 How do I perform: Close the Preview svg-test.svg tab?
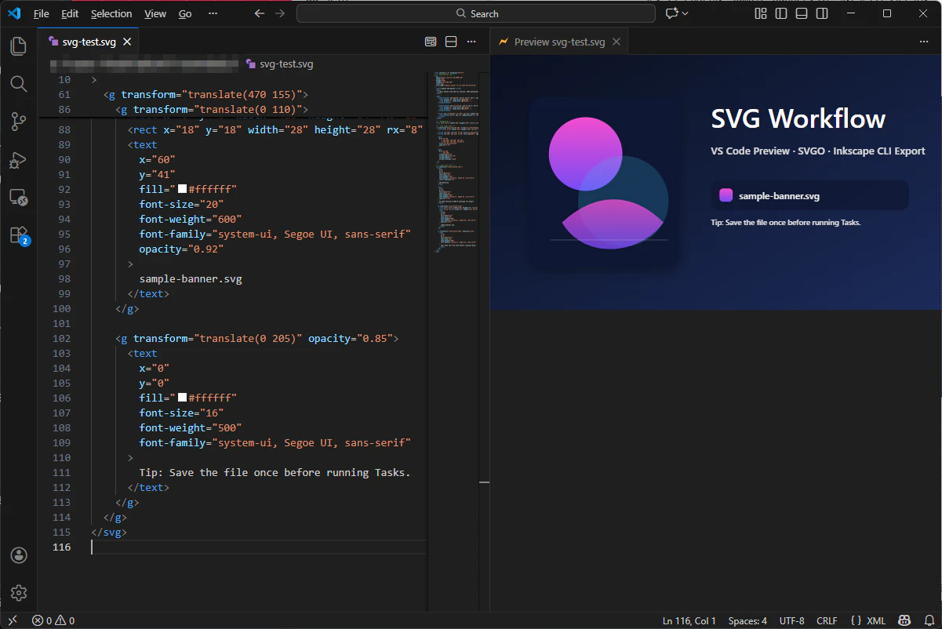point(616,42)
